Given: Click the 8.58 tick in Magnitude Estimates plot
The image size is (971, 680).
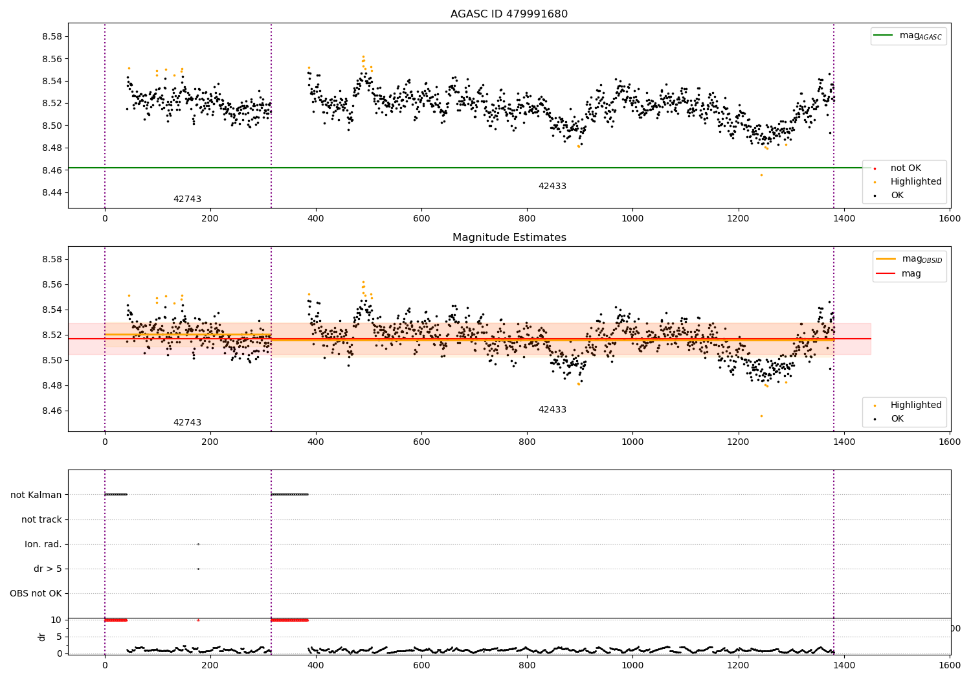Looking at the screenshot, I should (x=51, y=260).
